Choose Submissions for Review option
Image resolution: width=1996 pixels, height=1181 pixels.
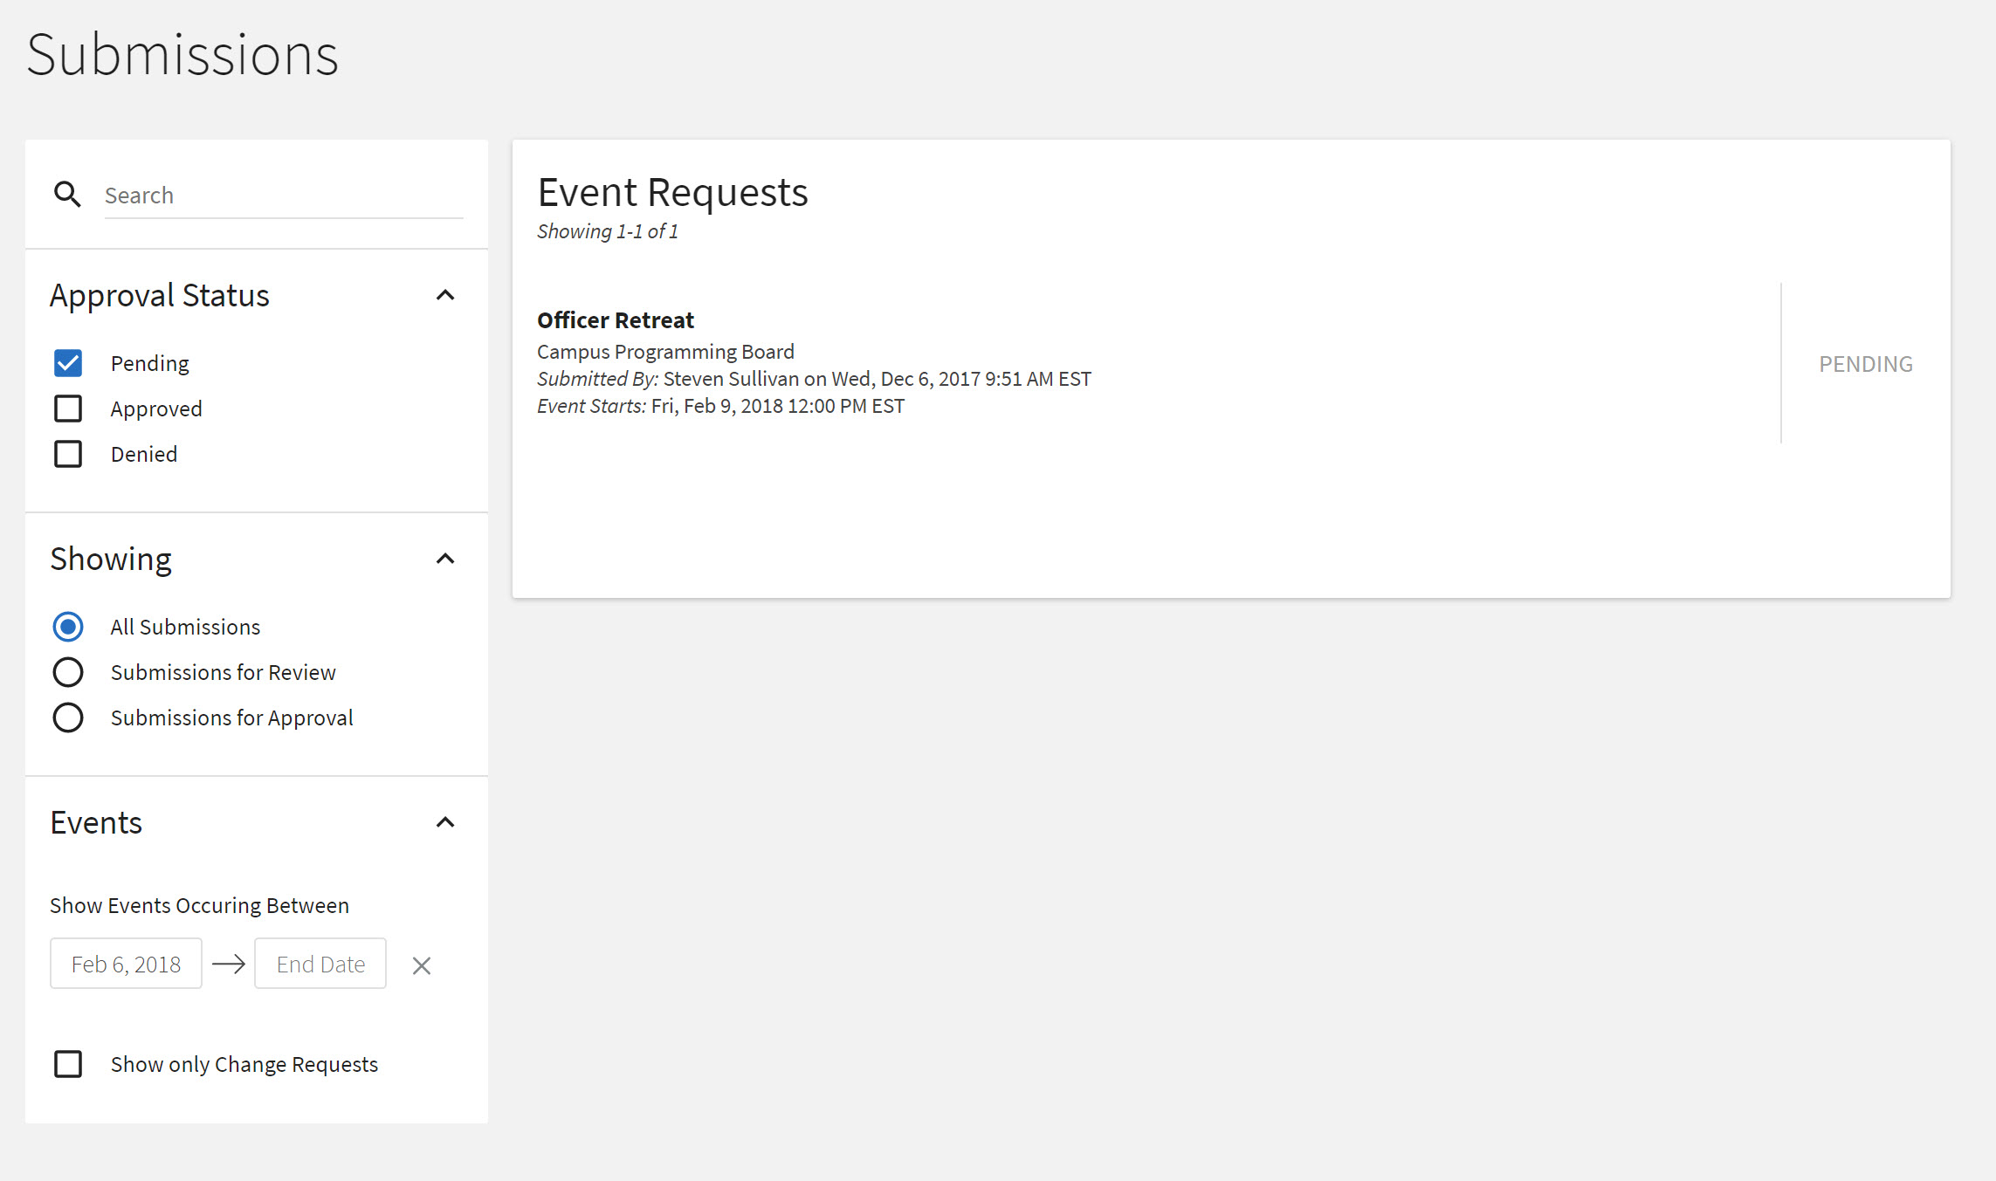pos(68,672)
